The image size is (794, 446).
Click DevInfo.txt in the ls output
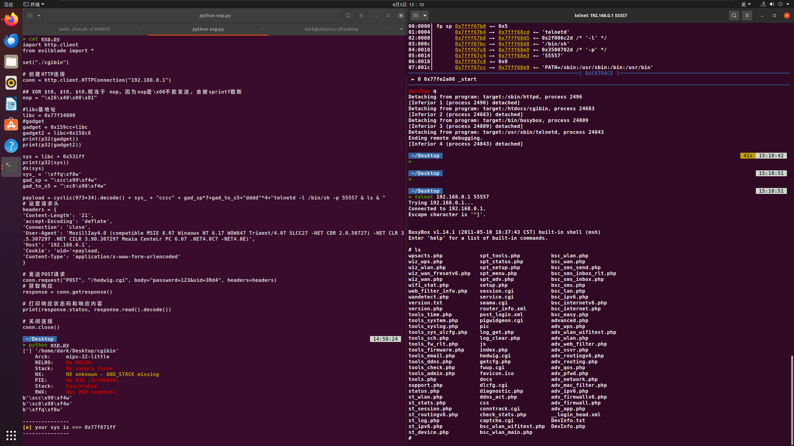pyautogui.click(x=568, y=421)
